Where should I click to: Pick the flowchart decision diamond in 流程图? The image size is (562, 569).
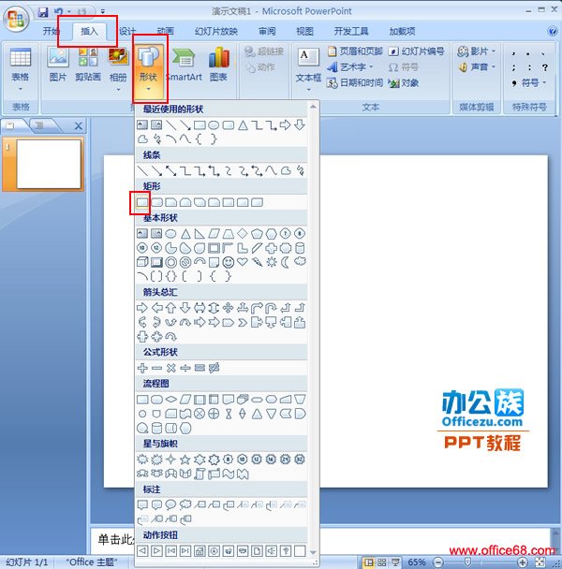click(x=170, y=400)
